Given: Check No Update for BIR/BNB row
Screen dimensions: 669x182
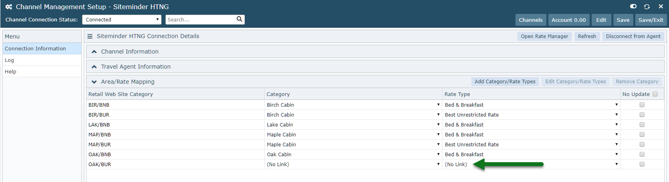Looking at the screenshot, I should [x=642, y=105].
